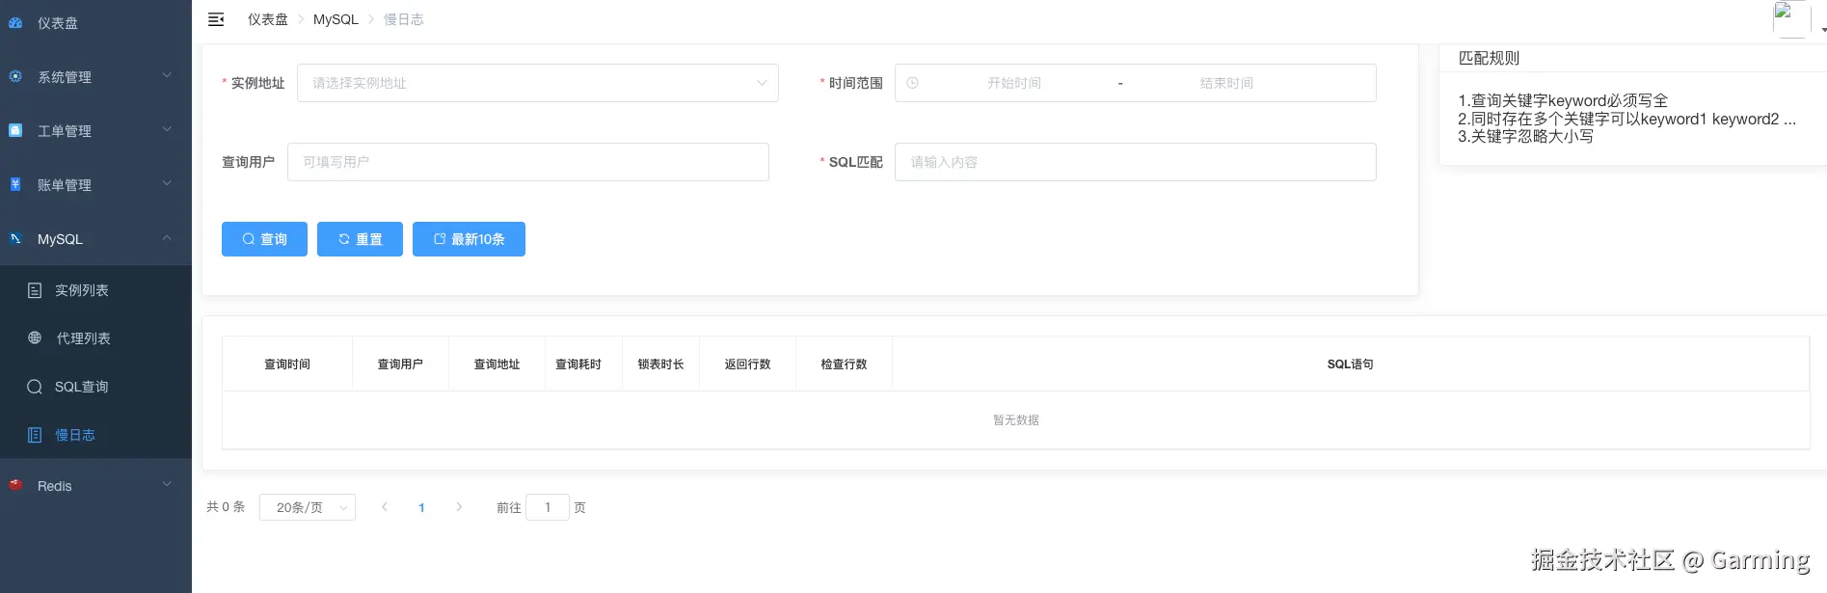Click the 开始时间 start time field

(x=1014, y=83)
